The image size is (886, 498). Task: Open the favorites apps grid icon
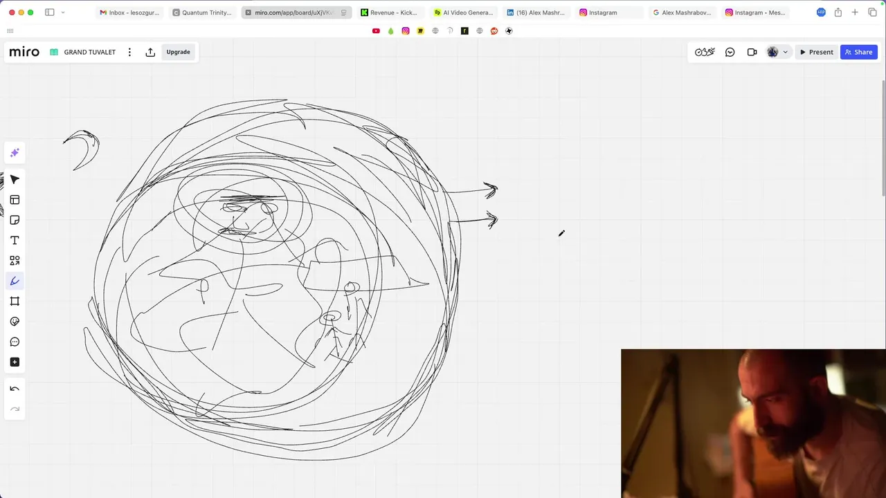click(x=10, y=31)
